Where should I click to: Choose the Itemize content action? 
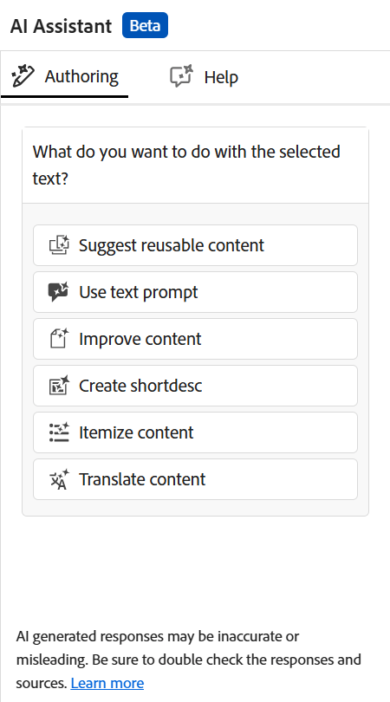coord(195,432)
